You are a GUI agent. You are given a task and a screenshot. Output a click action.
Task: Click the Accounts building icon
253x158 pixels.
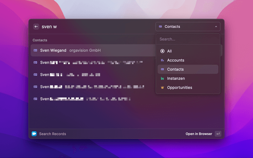click(162, 60)
